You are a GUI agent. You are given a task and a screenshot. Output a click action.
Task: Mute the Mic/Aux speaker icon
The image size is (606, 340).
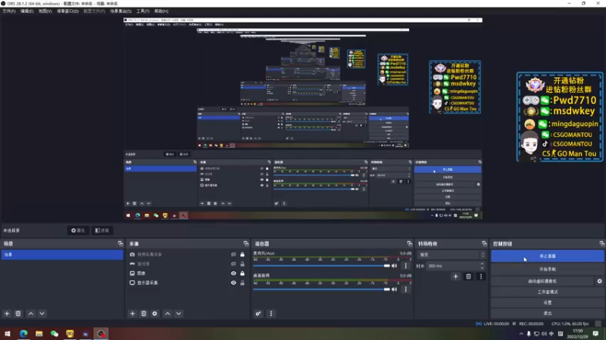[x=394, y=266]
